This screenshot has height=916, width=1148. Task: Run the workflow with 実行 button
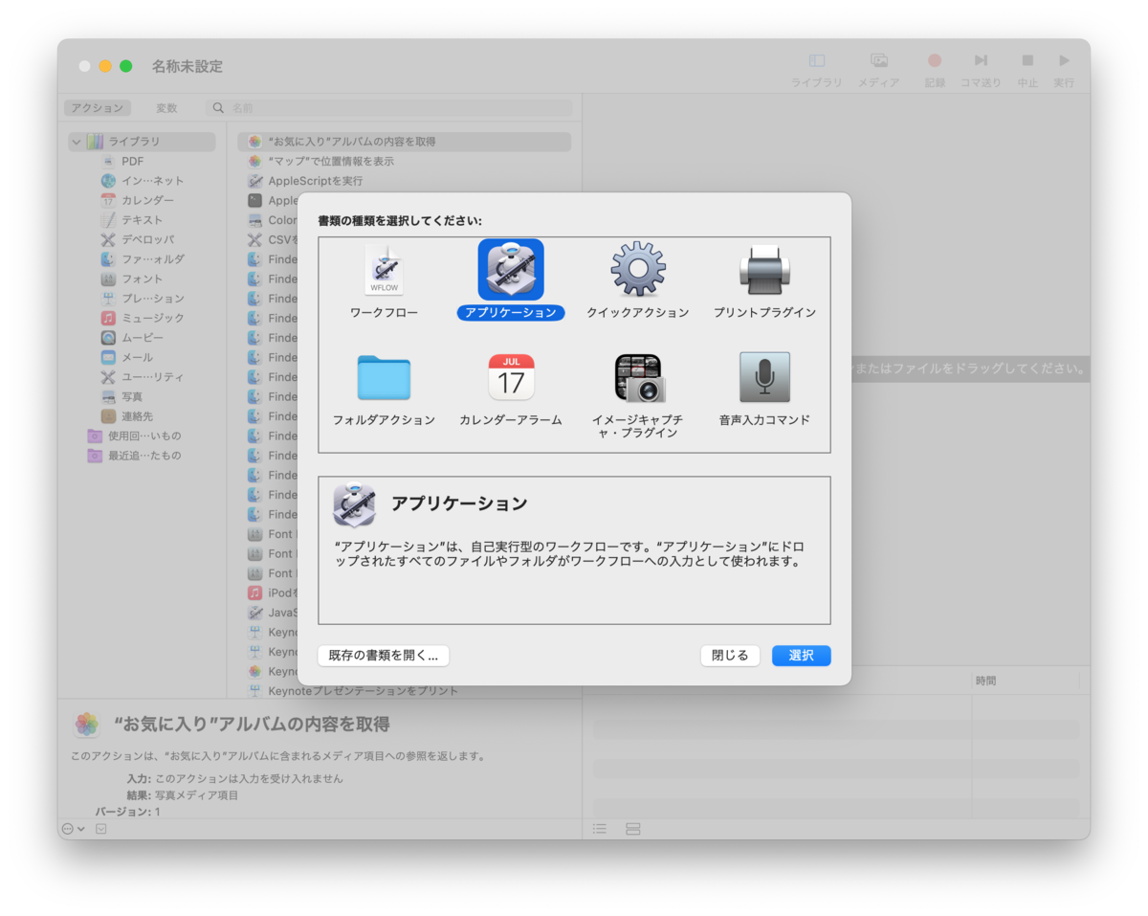click(1064, 60)
